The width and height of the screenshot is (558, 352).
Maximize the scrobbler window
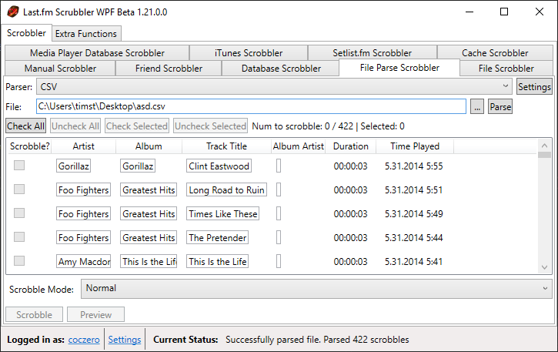pos(504,12)
